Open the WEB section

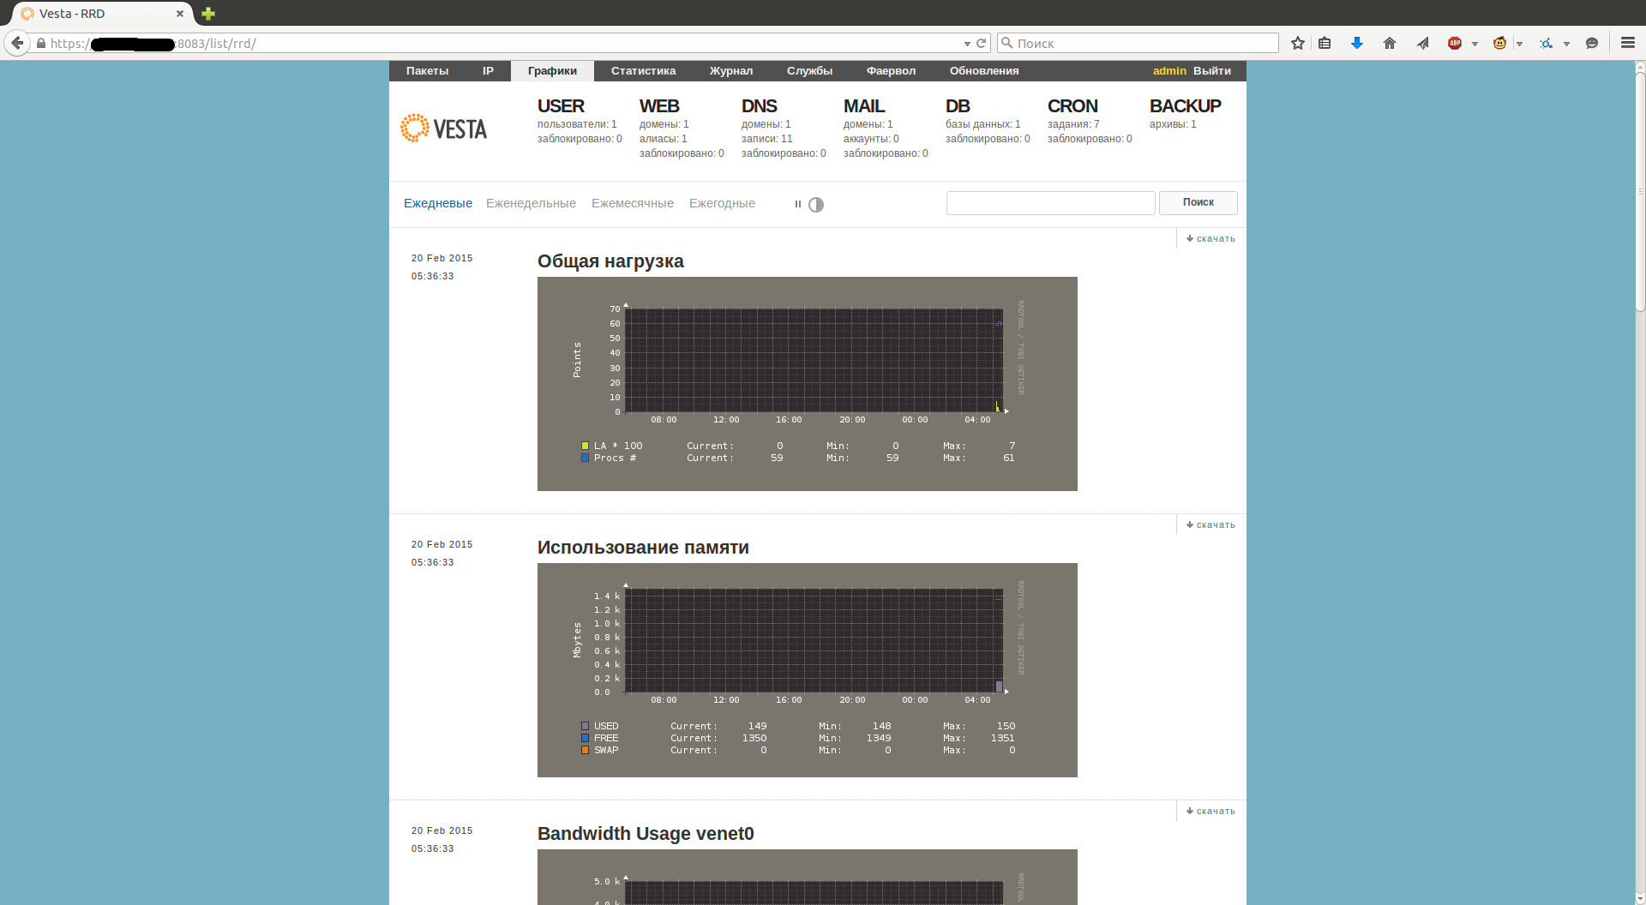(x=659, y=106)
